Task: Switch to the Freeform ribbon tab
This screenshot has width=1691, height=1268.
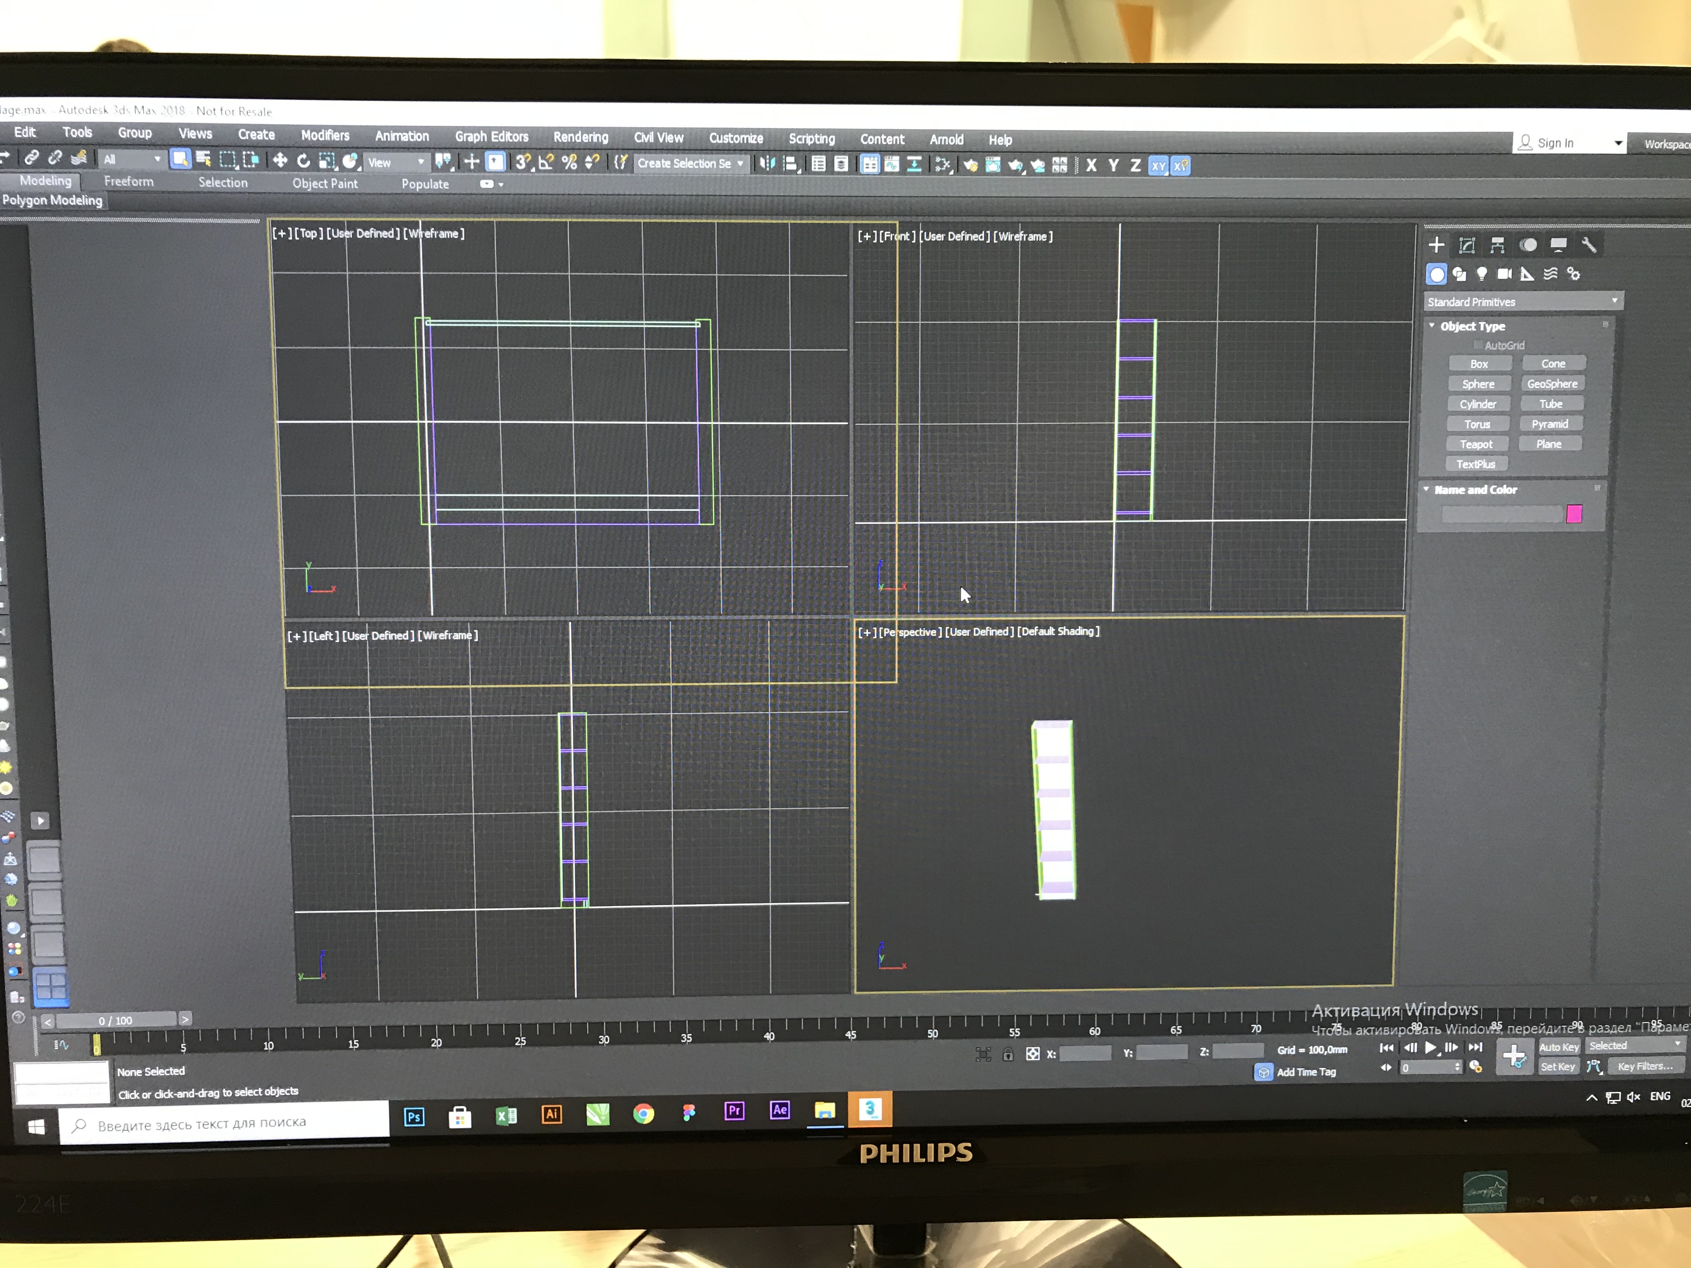Action: tap(128, 182)
